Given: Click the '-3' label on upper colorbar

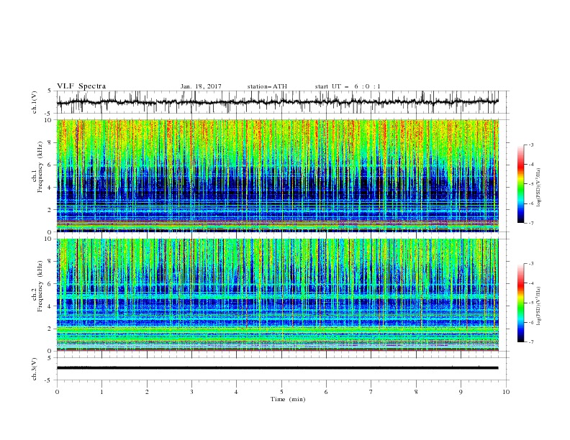Looking at the screenshot, I should [x=531, y=145].
